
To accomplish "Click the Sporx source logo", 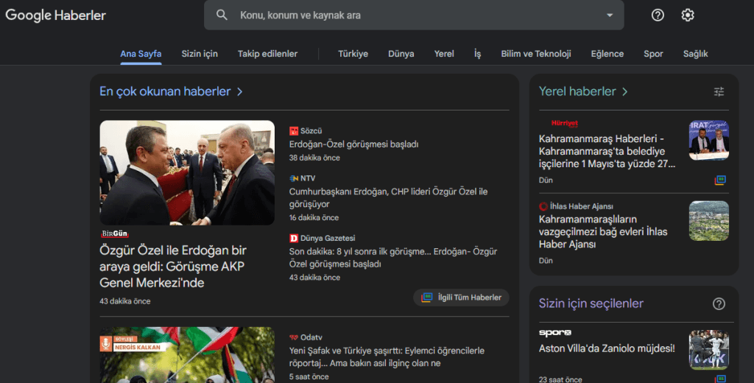I will pyautogui.click(x=555, y=332).
